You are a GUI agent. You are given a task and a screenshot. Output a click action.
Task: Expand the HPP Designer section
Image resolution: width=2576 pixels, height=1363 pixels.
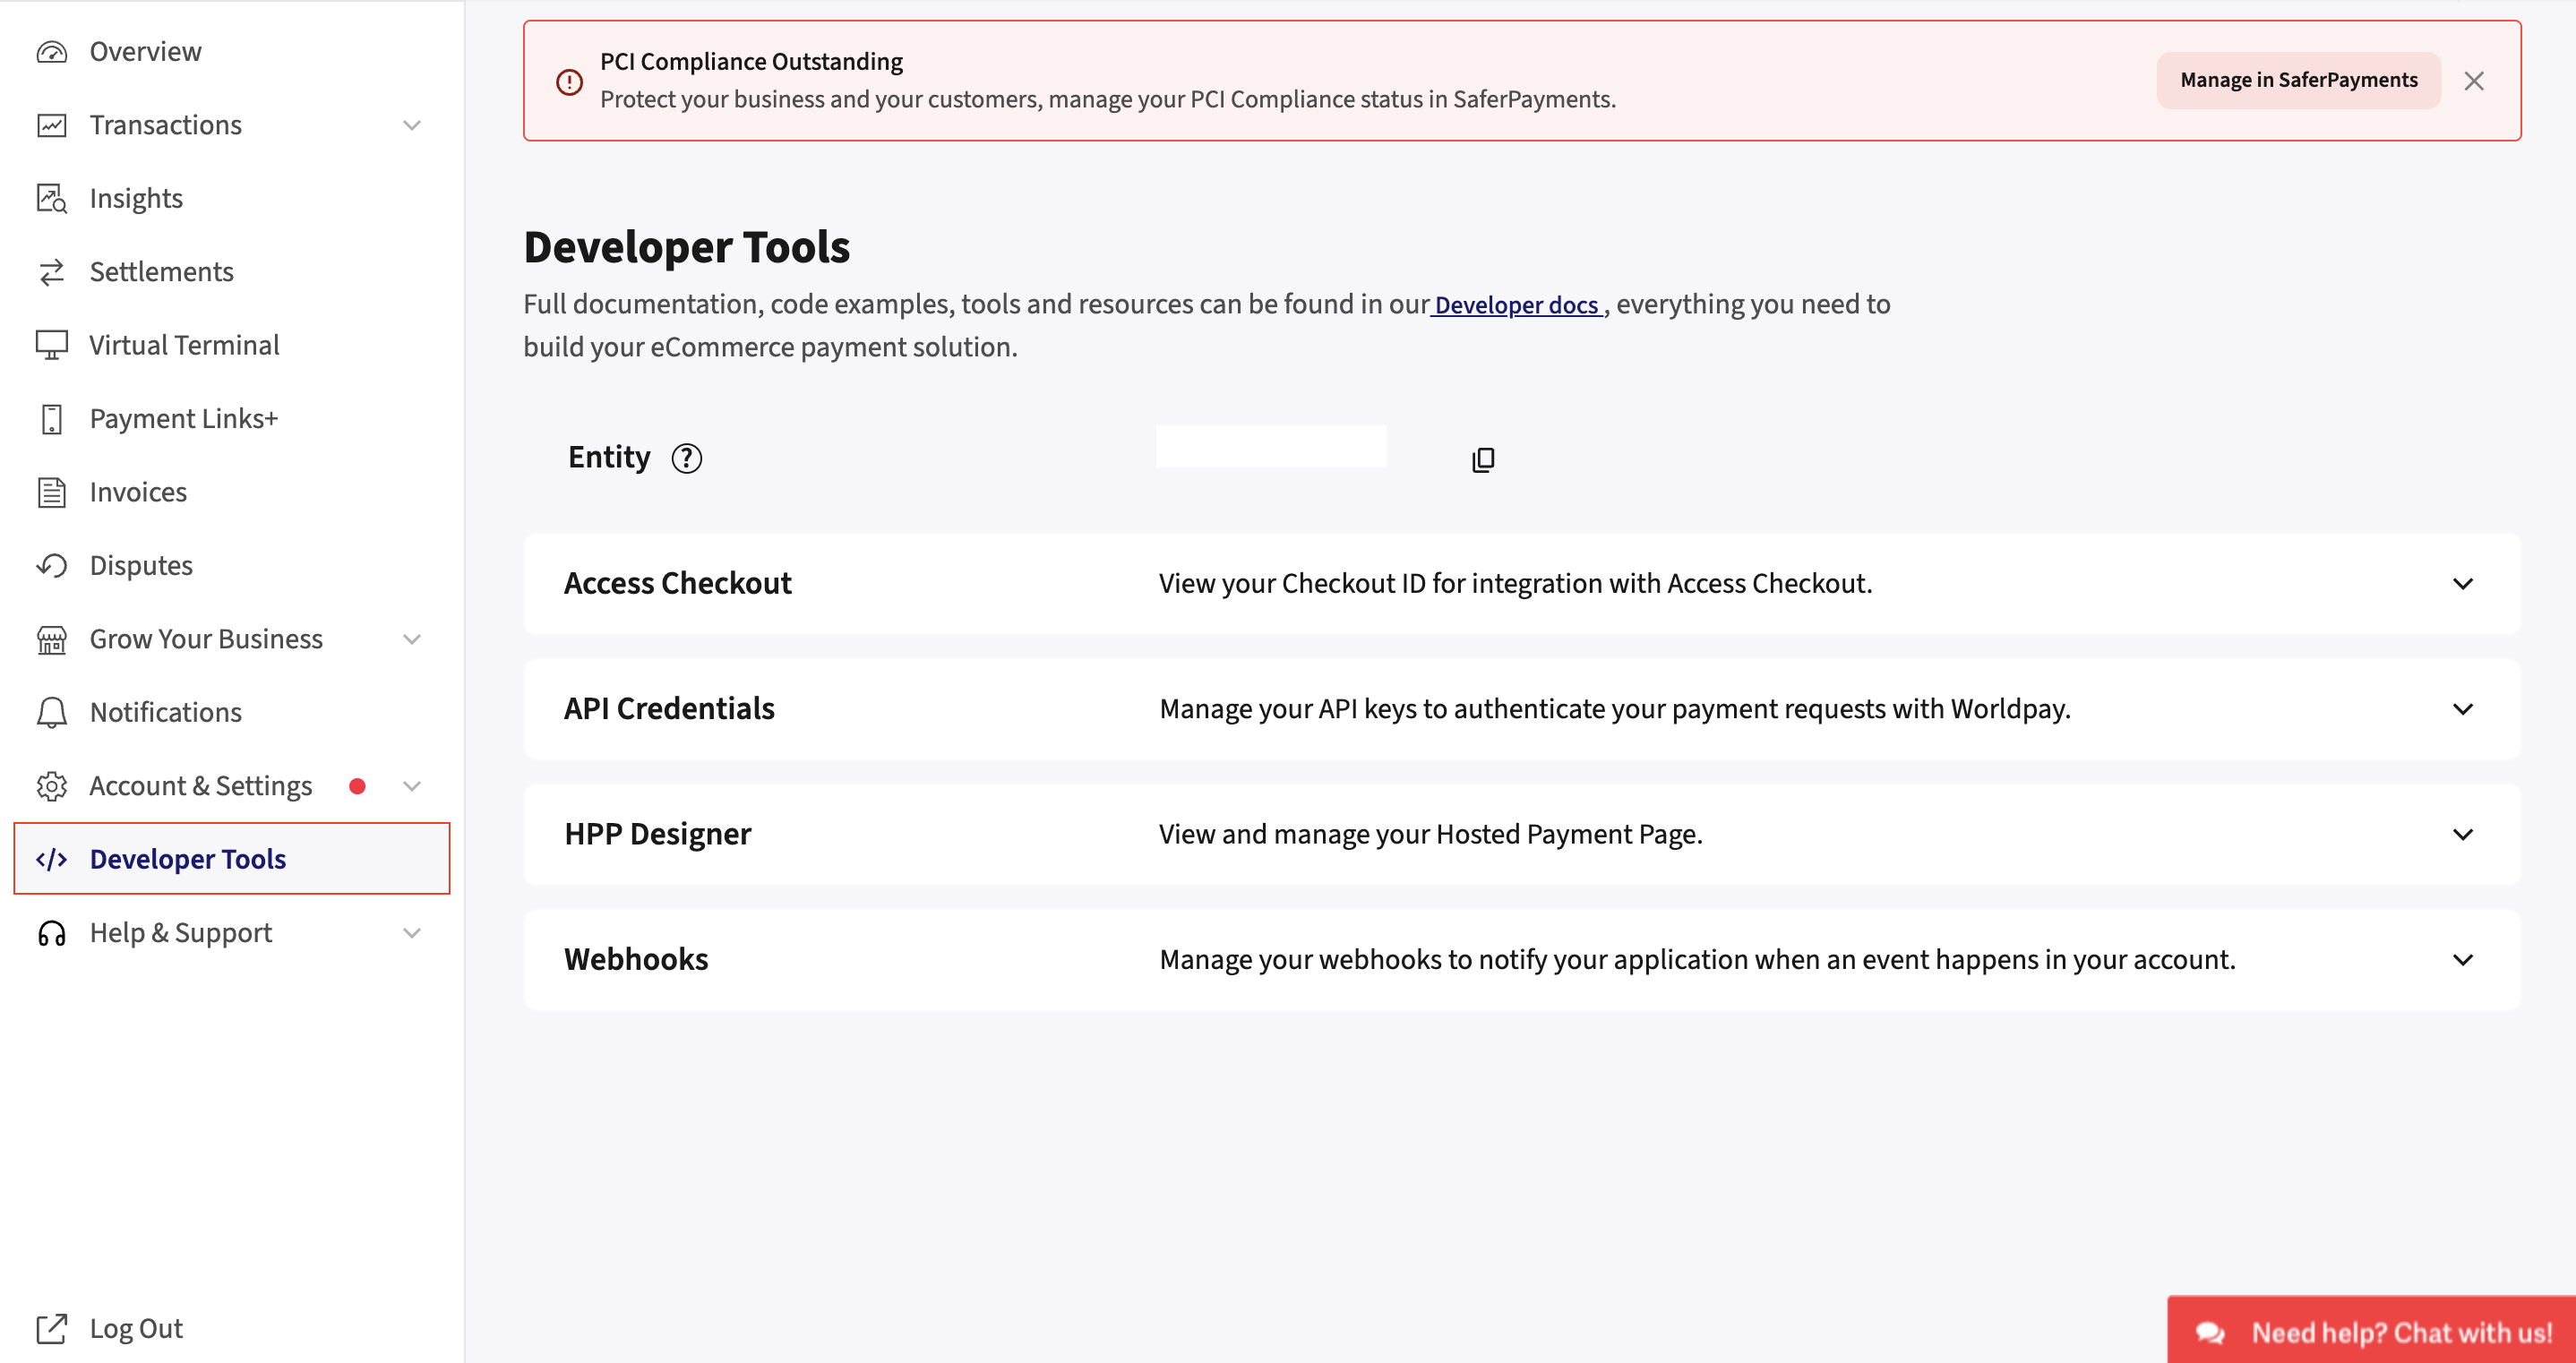[2462, 834]
